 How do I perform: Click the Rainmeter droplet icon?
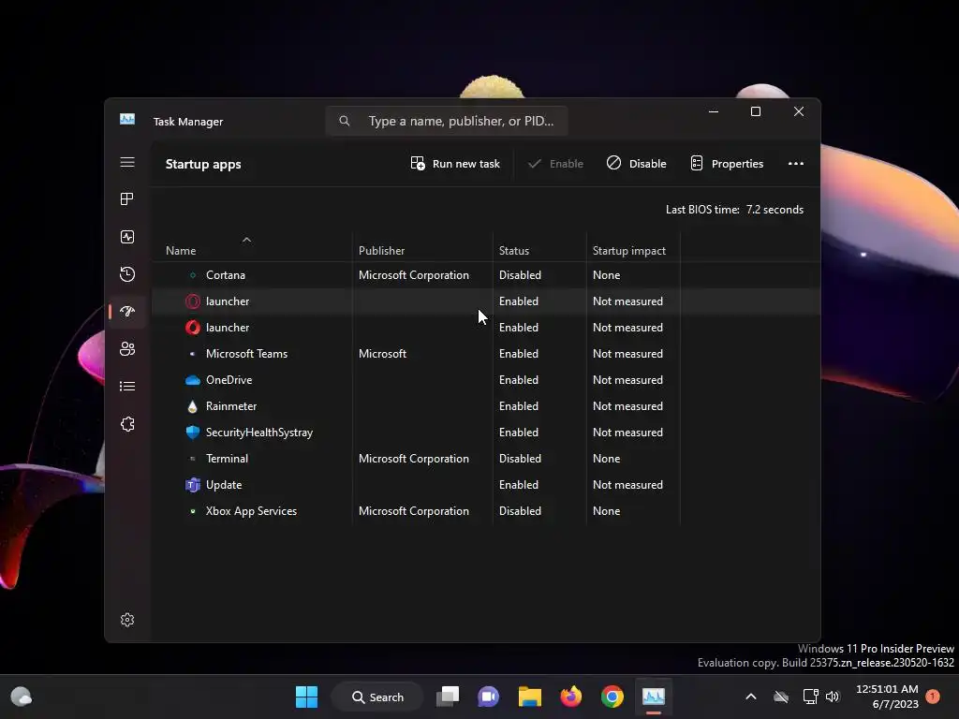click(193, 406)
